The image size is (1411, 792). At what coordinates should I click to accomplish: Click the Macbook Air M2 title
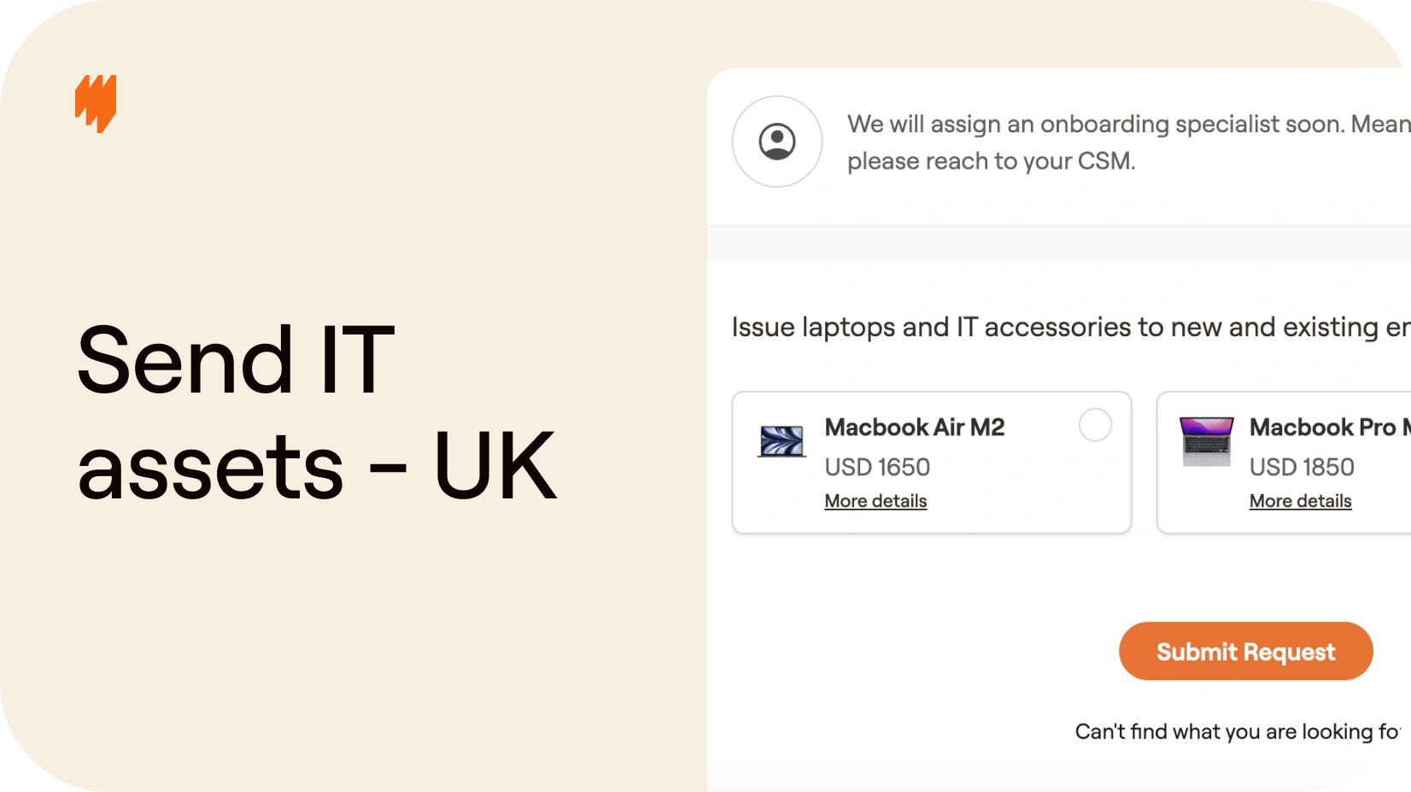coord(915,427)
